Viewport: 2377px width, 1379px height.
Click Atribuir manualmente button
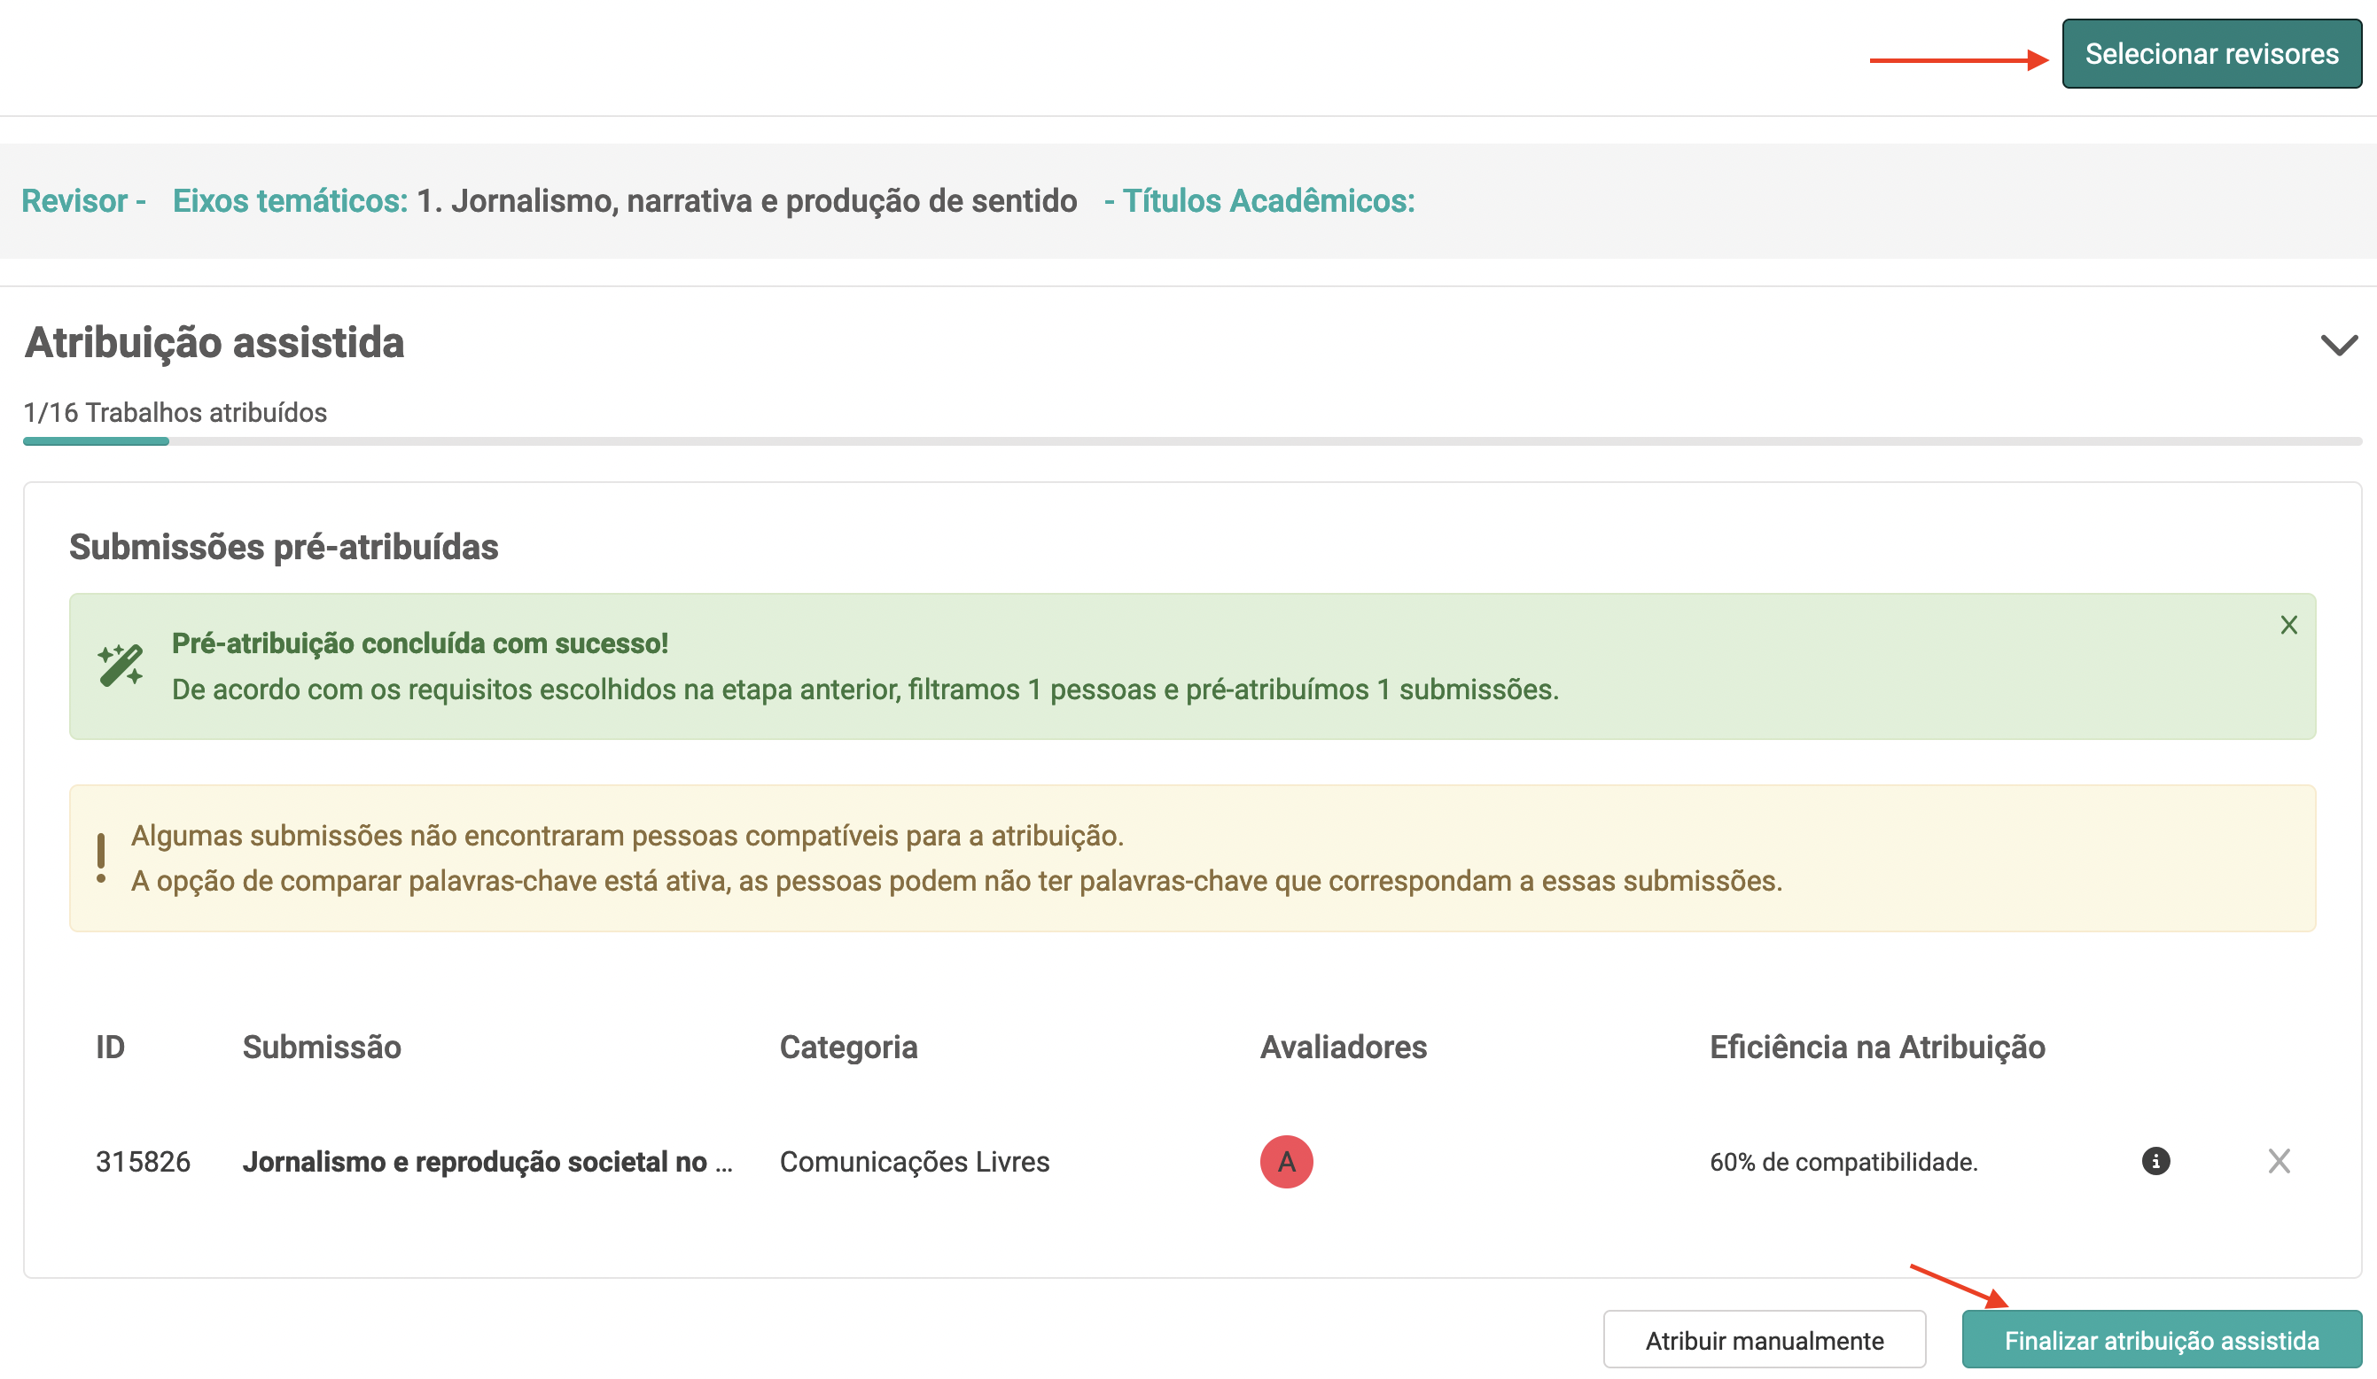(x=1764, y=1339)
